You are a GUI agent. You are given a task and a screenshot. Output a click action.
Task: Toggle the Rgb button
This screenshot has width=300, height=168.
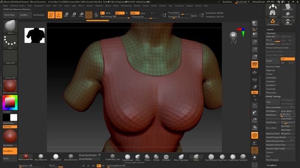[120, 13]
